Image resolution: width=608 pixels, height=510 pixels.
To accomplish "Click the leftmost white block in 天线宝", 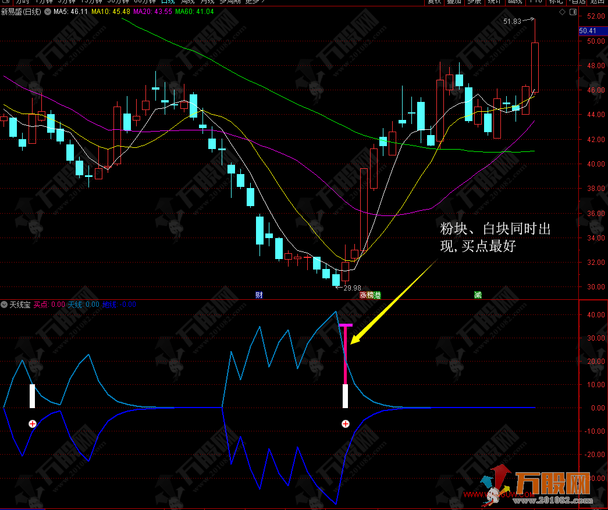I will point(33,396).
